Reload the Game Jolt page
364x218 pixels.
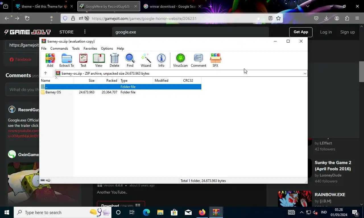(27, 18)
